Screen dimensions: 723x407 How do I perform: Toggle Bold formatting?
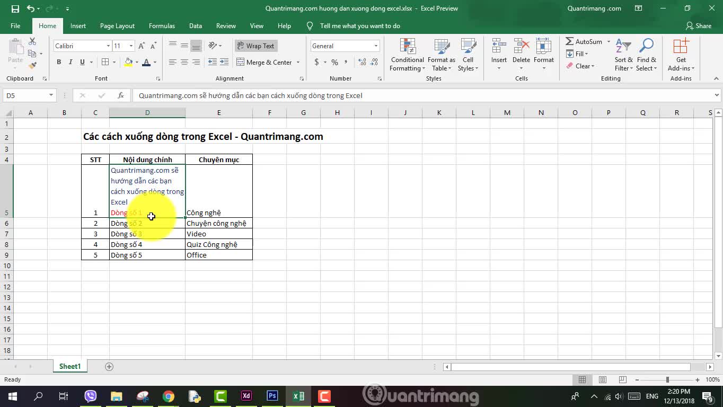tap(59, 62)
